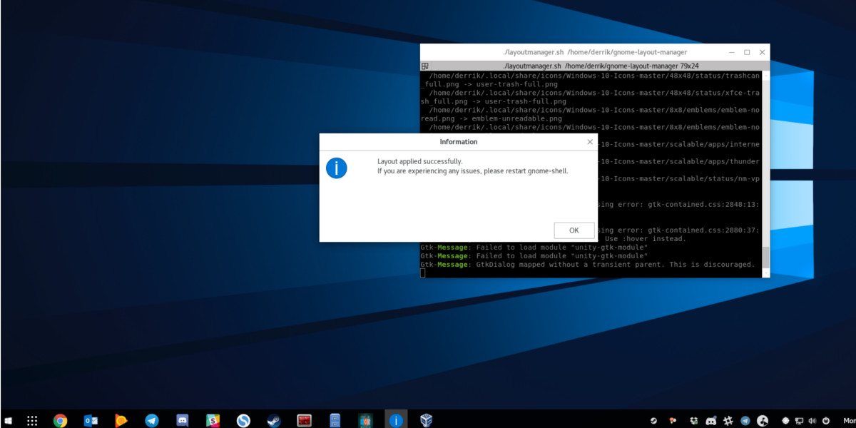Open the Simplenote icon in the taskbar
This screenshot has width=856, height=428.
243,421
